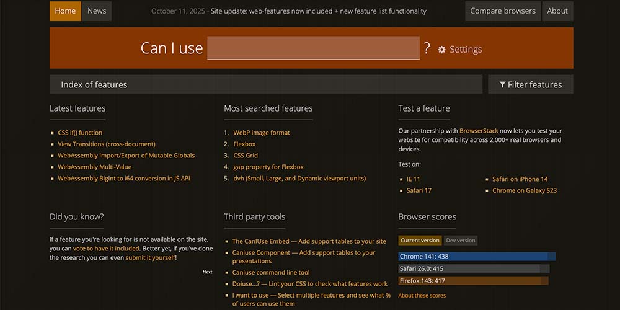Test on Safari on iPhone 14
The image size is (620, 310).
coord(520,179)
